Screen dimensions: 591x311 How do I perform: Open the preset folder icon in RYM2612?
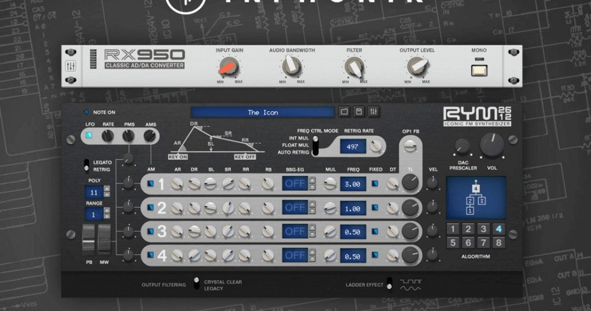tap(344, 111)
